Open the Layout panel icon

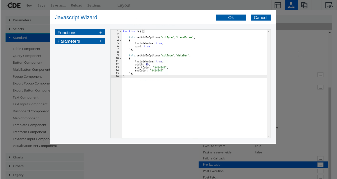coord(278,5)
